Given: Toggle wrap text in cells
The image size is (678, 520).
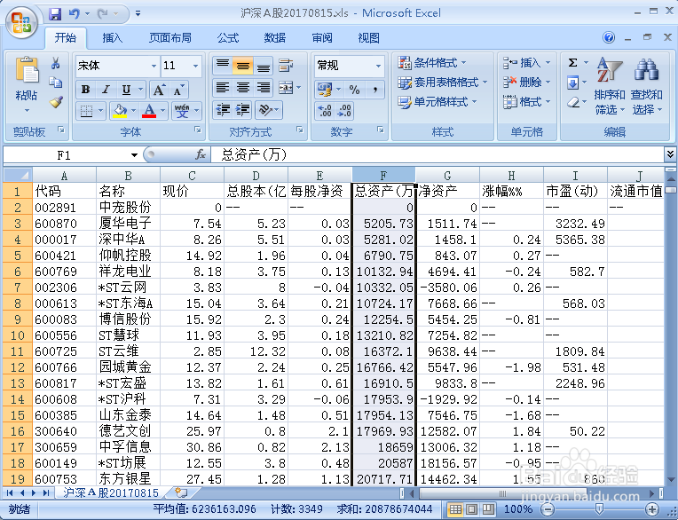Looking at the screenshot, I should [x=286, y=66].
